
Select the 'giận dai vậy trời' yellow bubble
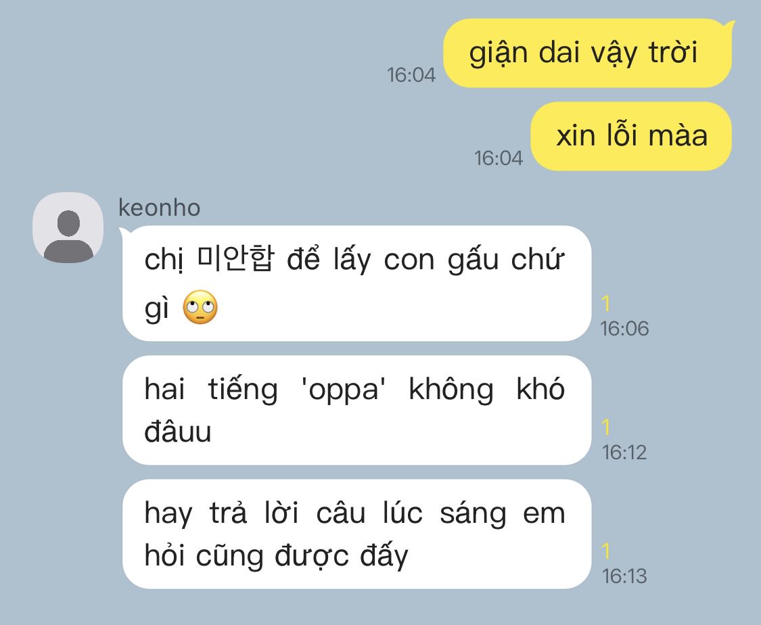pos(587,53)
